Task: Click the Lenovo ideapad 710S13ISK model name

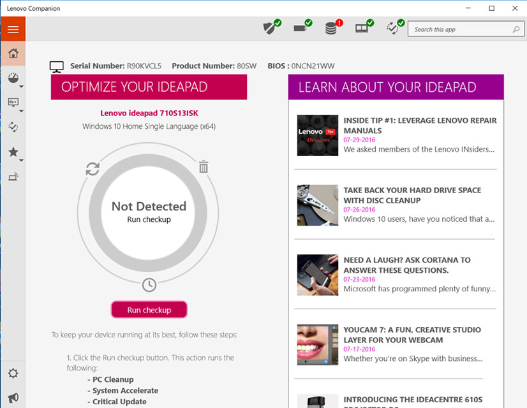Action: 149,113
